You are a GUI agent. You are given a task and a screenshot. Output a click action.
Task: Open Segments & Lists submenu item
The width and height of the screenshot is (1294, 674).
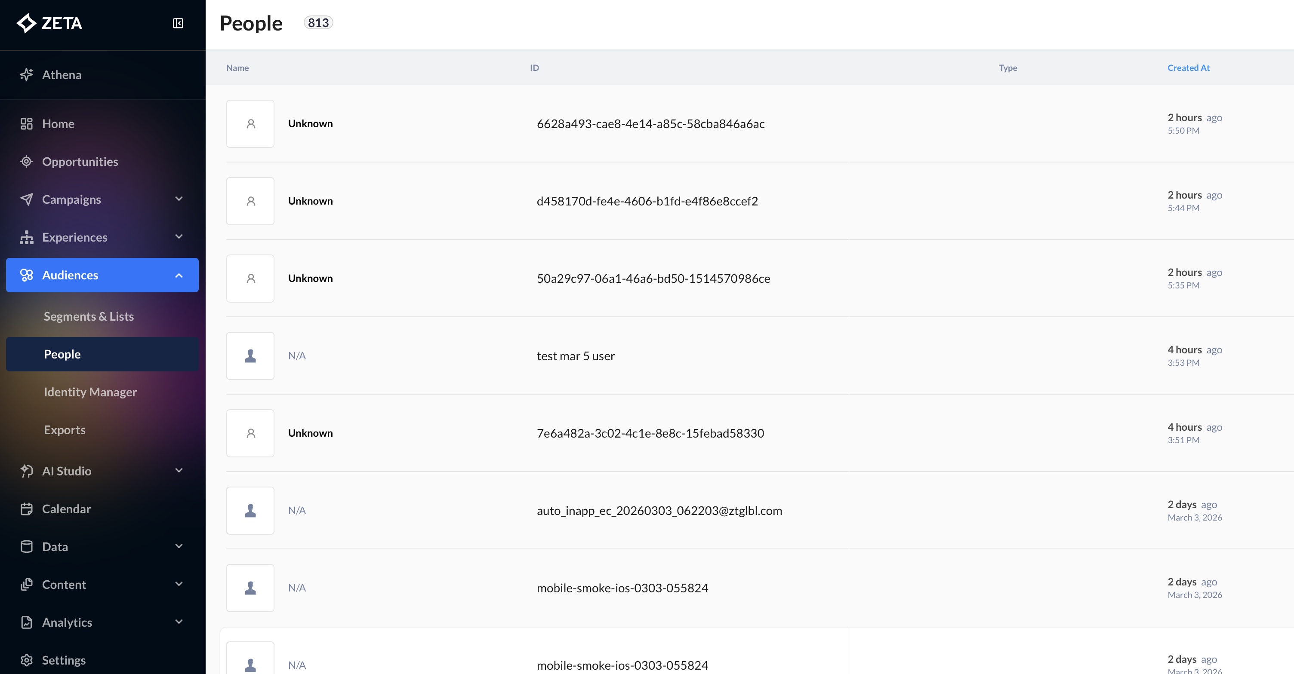(x=89, y=317)
